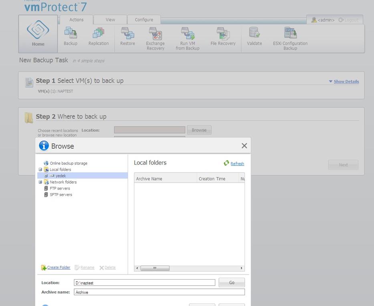374x306 pixels.
Task: Sort by Archive Name column header
Action: point(166,178)
